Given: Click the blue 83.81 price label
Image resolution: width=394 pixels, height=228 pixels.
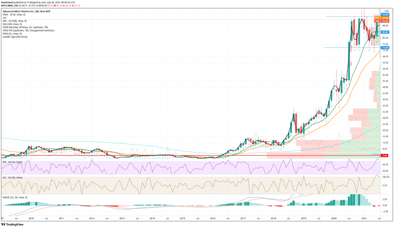Looking at the screenshot, I should (x=385, y=32).
